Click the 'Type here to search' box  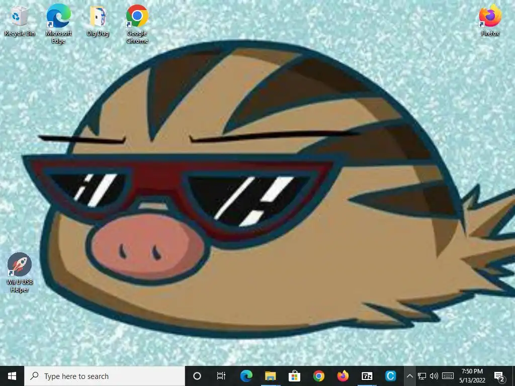pyautogui.click(x=105, y=376)
